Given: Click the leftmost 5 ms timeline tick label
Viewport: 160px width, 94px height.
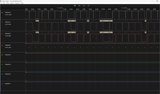Looking at the screenshot, I should point(26,9).
